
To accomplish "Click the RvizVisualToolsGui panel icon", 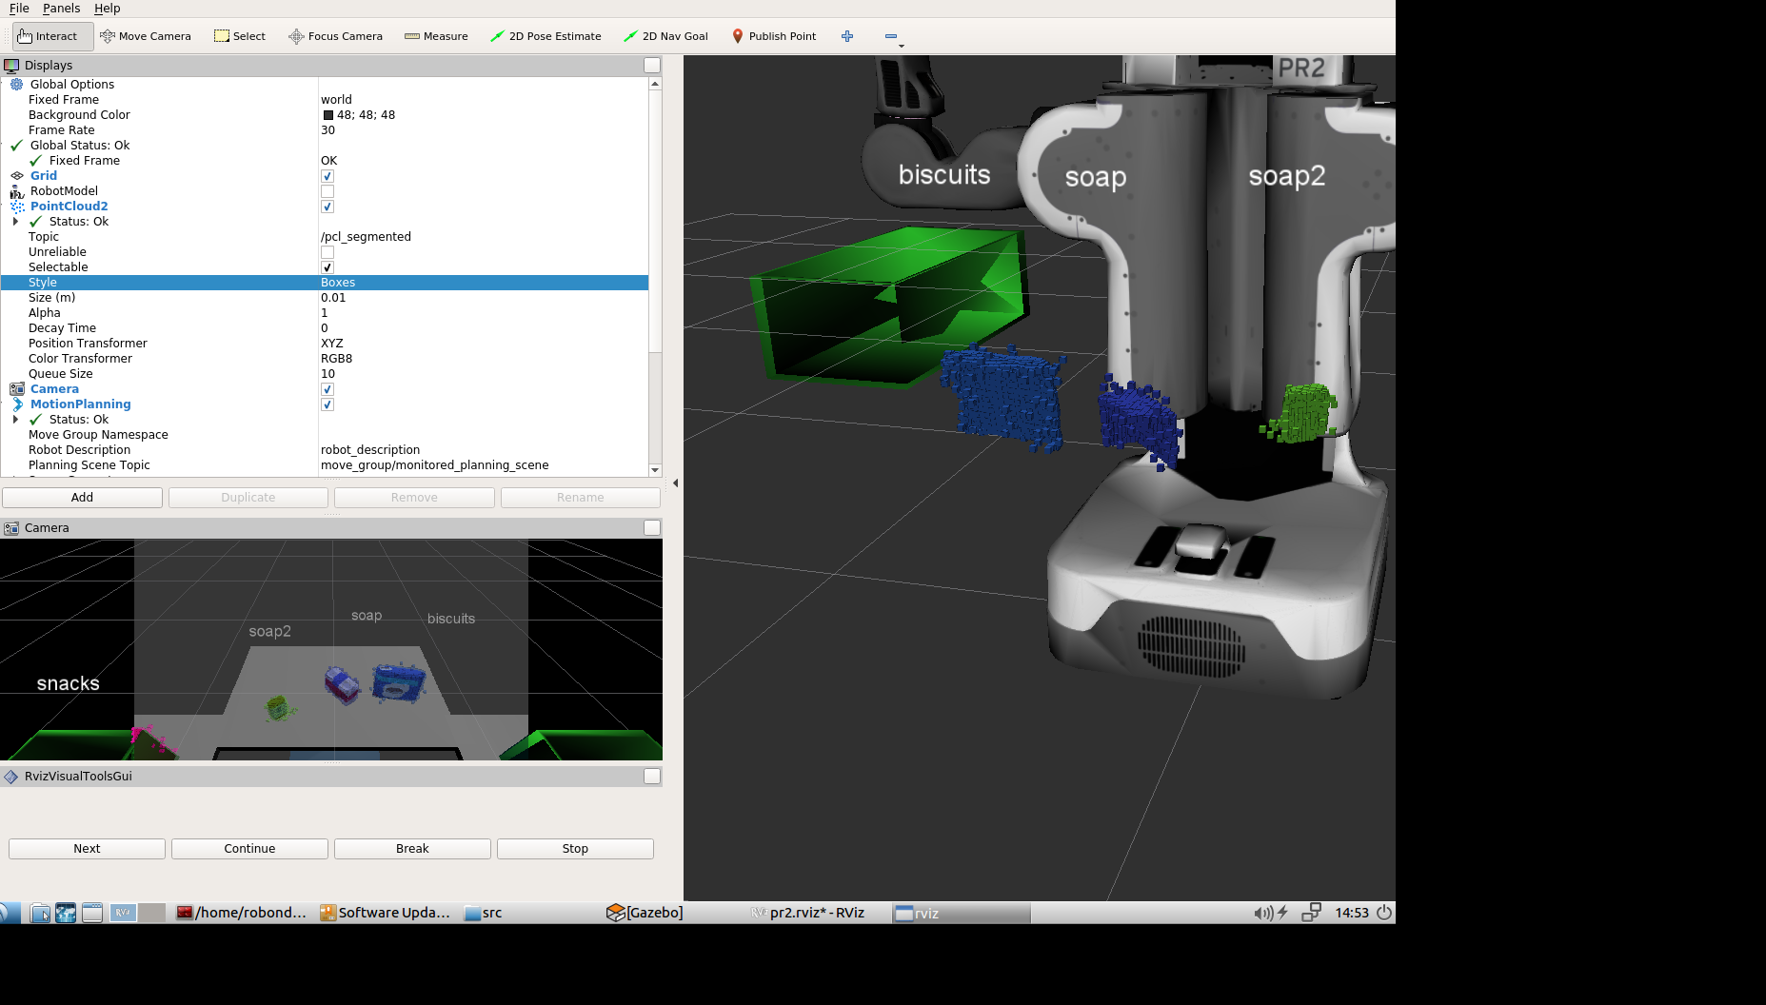I will (x=11, y=777).
